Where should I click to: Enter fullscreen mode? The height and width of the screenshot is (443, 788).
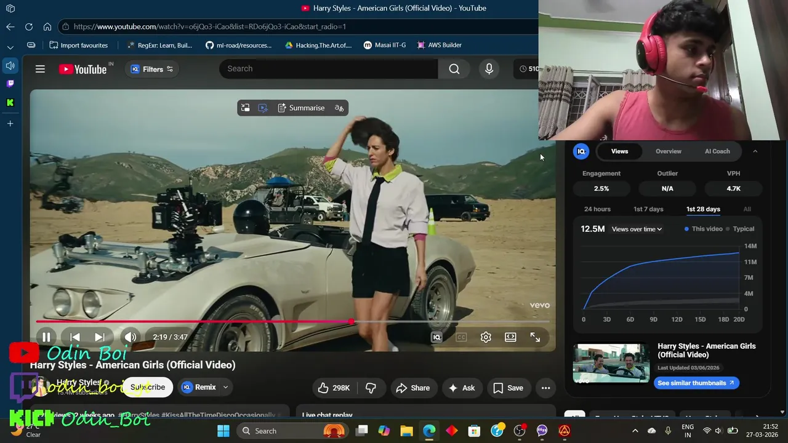tap(535, 337)
